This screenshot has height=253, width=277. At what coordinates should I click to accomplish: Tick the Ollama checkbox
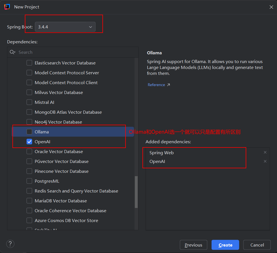(x=29, y=132)
